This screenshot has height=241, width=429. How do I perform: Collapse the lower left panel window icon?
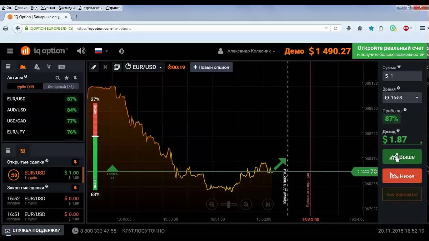coord(8,151)
